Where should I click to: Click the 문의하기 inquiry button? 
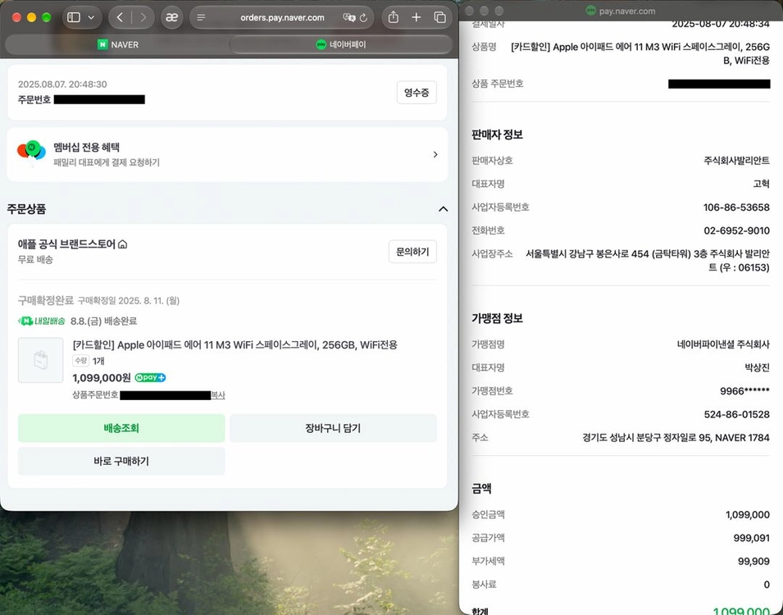[412, 252]
